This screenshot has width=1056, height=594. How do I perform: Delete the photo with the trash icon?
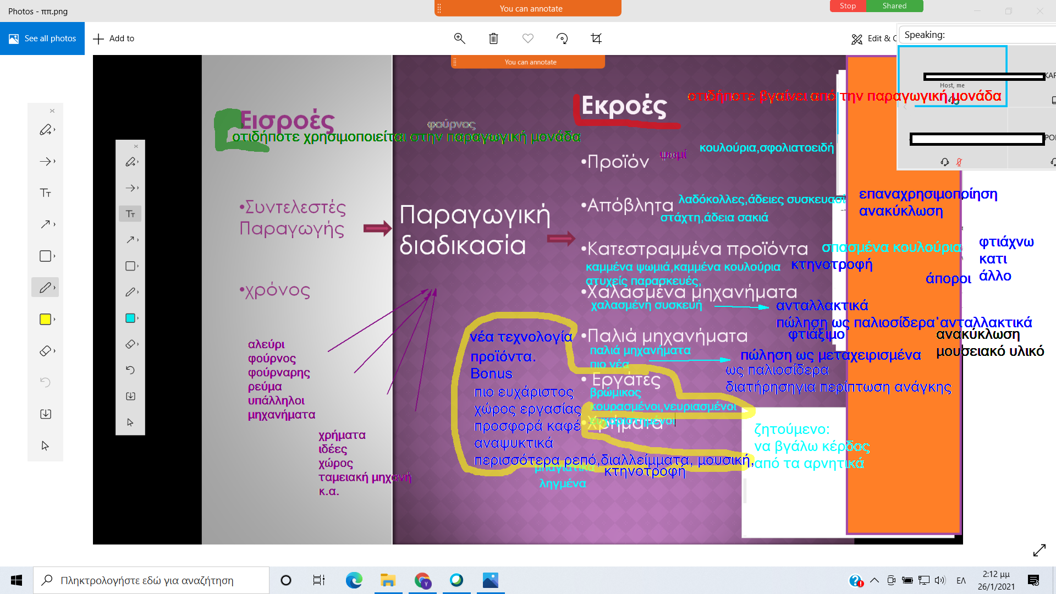(x=493, y=38)
